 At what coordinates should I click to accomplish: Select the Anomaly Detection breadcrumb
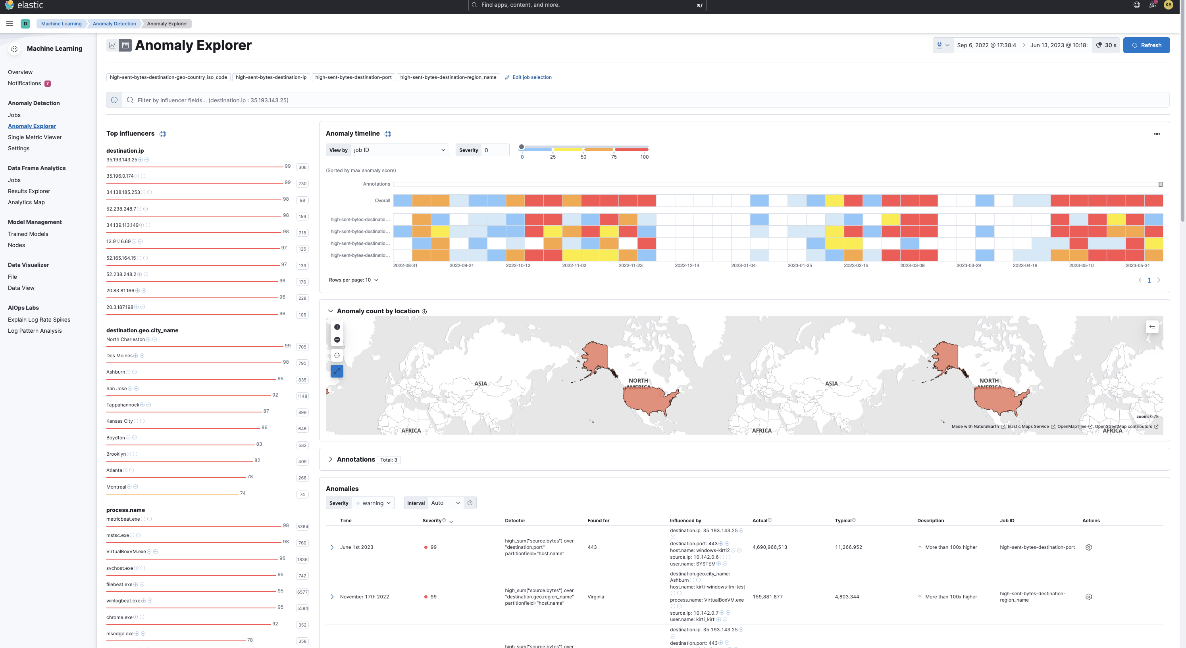pyautogui.click(x=114, y=23)
